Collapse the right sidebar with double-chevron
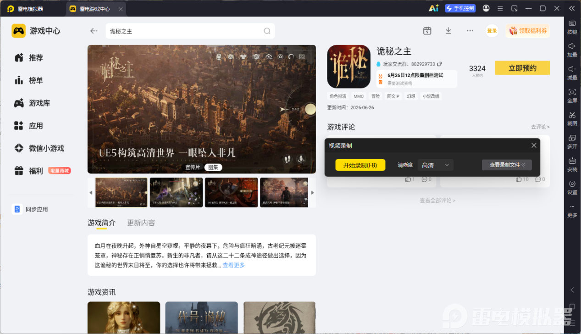 [x=571, y=8]
